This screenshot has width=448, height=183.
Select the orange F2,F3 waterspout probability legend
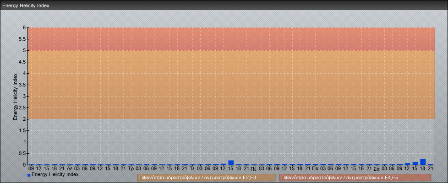click(x=206, y=178)
